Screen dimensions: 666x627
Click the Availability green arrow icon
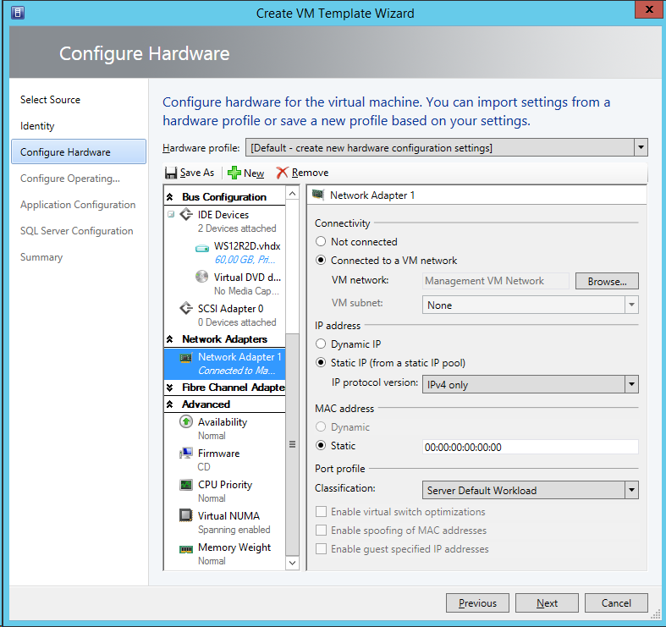click(186, 422)
